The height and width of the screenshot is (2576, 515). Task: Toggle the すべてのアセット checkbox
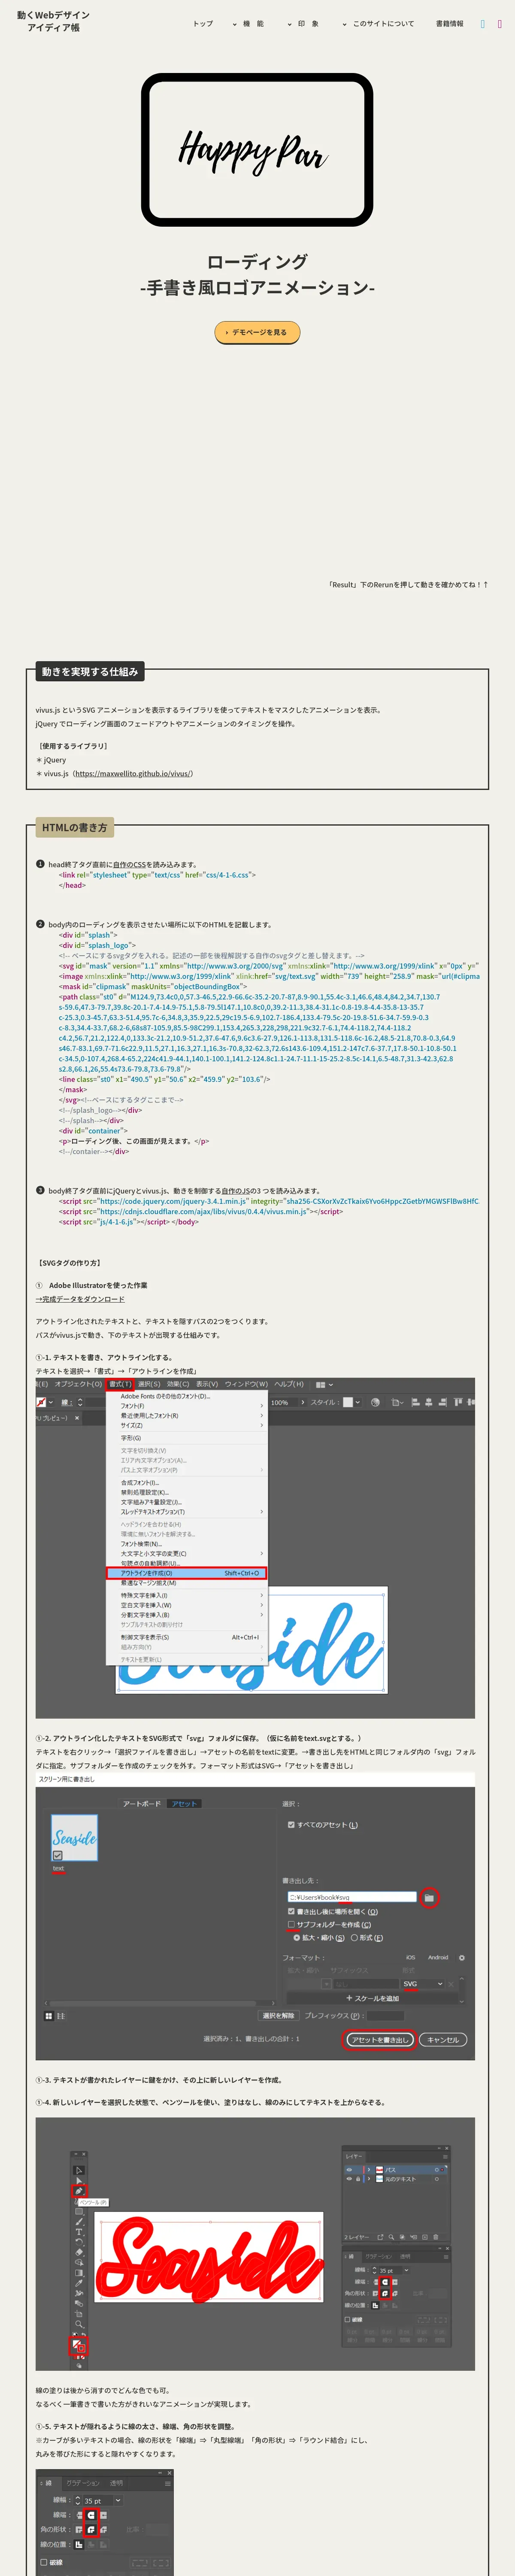click(291, 1825)
